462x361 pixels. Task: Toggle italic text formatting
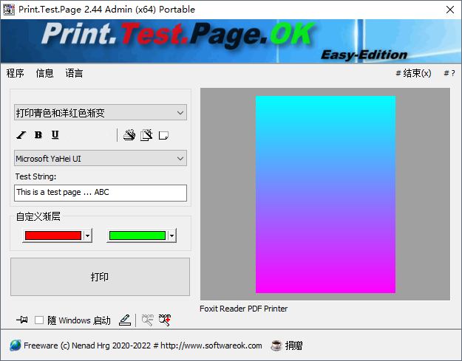click(x=21, y=135)
